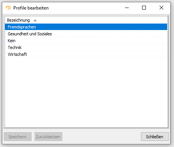This screenshot has width=174, height=147.
Task: Click the orange app icon in title bar
Action: (8, 8)
